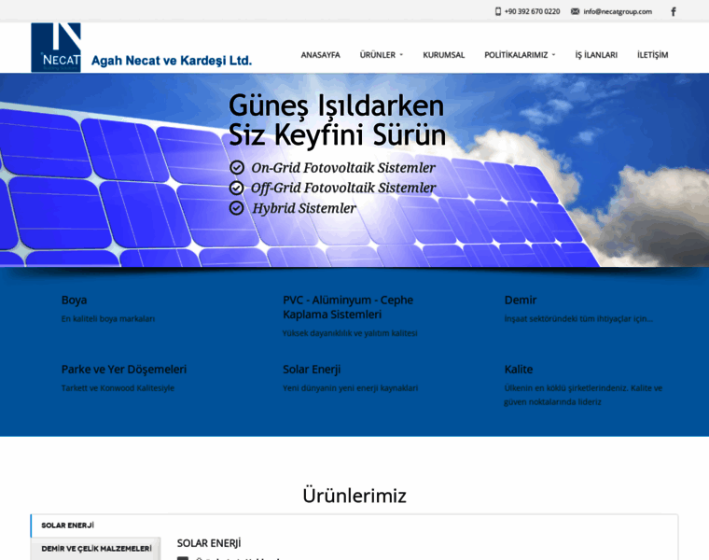Navigate to İletişim page
This screenshot has width=709, height=560.
pyautogui.click(x=652, y=55)
